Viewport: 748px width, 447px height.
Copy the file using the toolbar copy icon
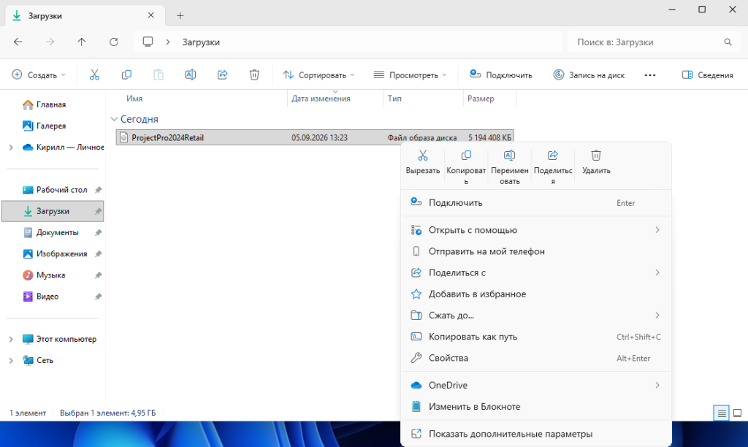126,75
